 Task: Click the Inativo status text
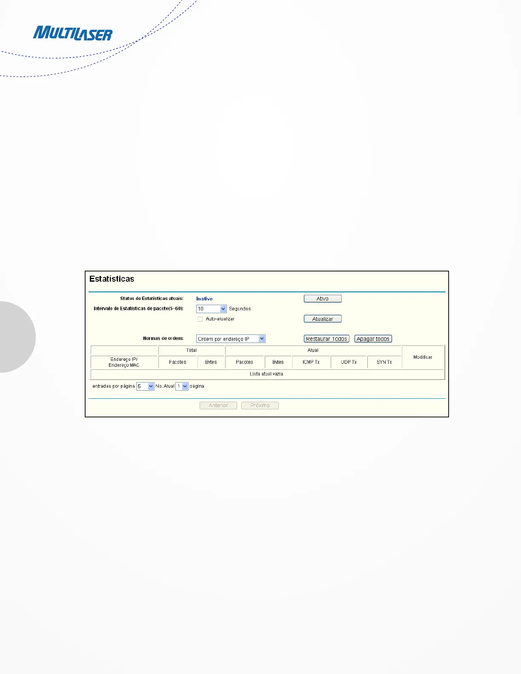tap(204, 299)
